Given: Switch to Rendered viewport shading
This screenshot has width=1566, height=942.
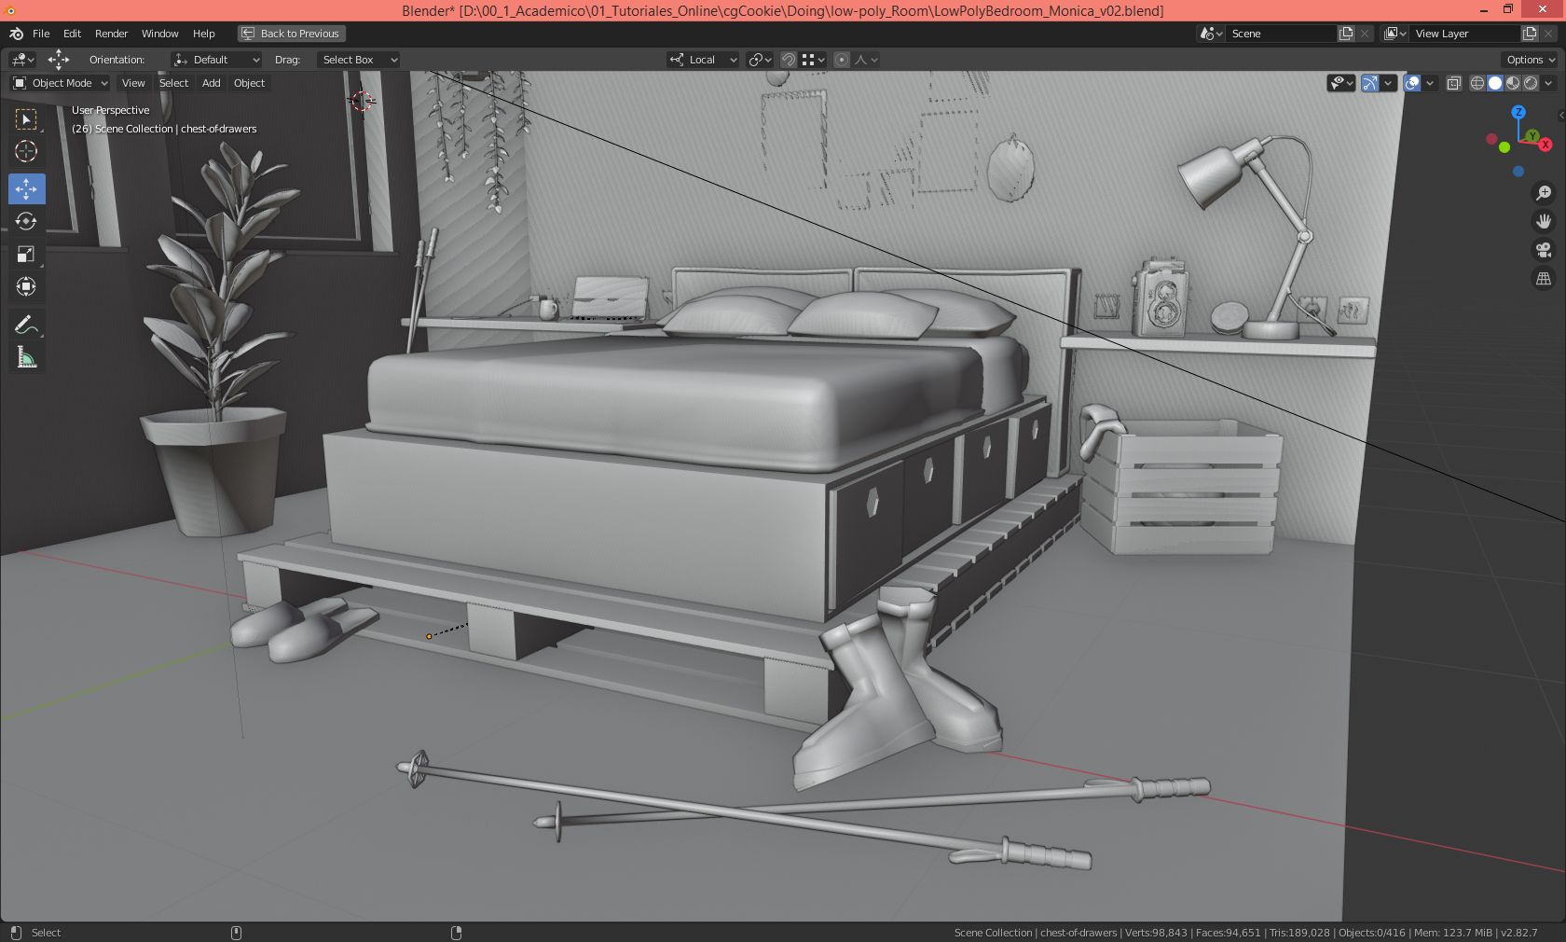Looking at the screenshot, I should [x=1531, y=83].
